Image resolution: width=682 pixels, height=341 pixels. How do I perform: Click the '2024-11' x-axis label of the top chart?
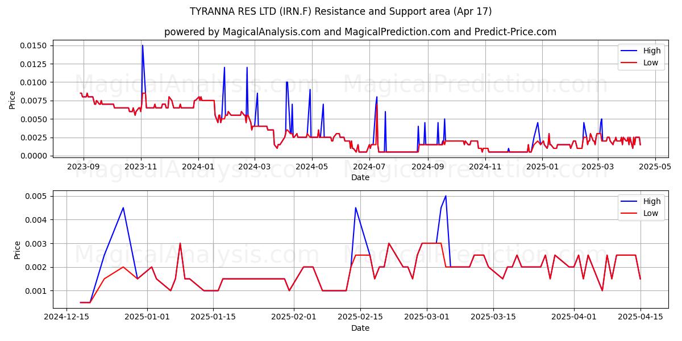coord(485,167)
